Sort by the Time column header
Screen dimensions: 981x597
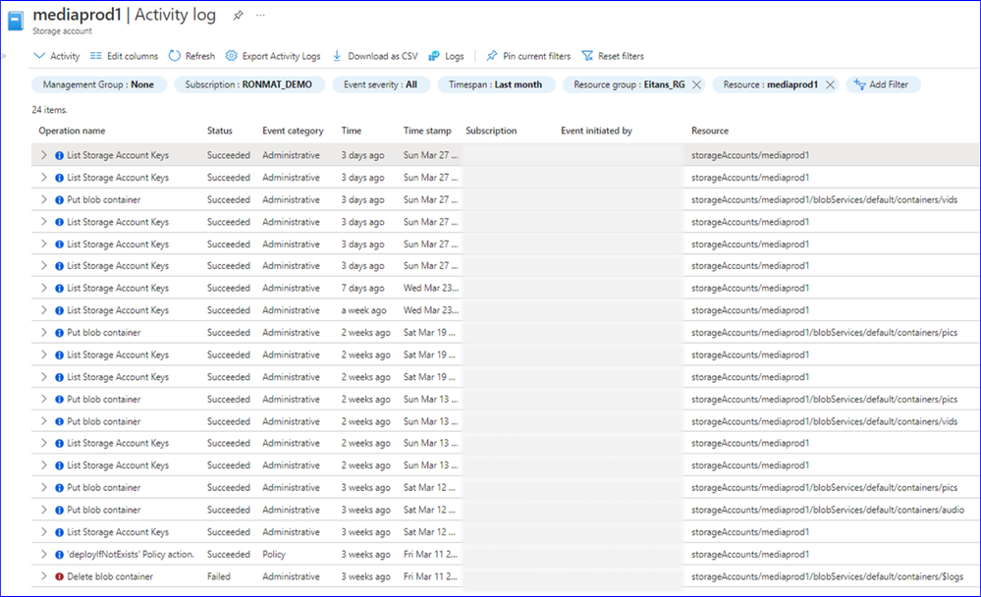[x=351, y=131]
